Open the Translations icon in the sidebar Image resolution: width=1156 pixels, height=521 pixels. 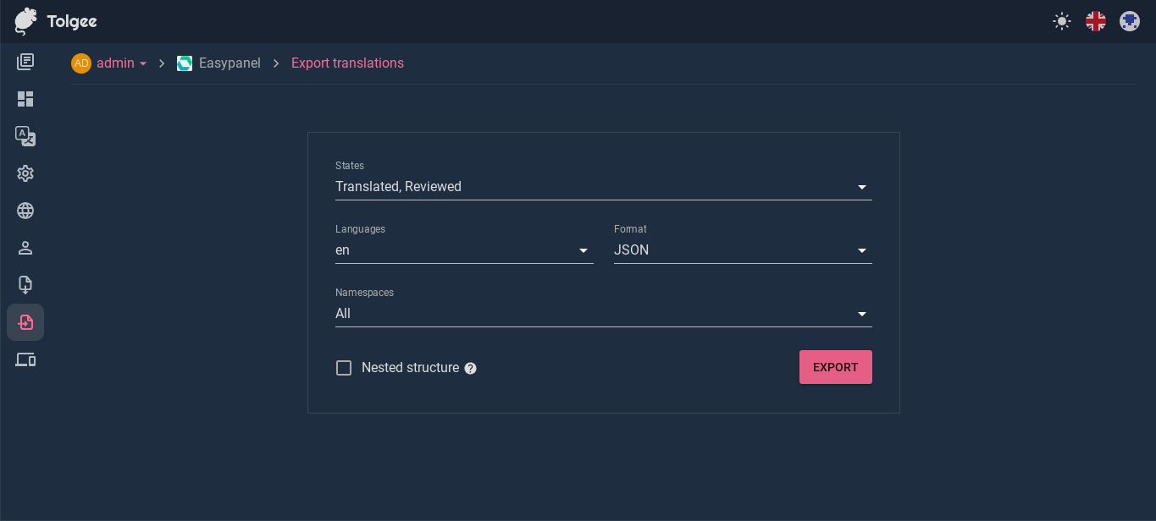tap(25, 136)
